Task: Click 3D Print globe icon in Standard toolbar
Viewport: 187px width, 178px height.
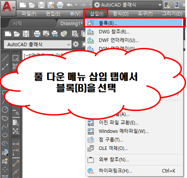Action: pyautogui.click(x=64, y=34)
